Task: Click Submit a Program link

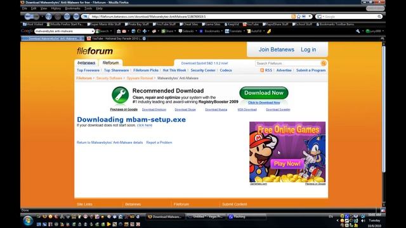Action: [x=311, y=70]
